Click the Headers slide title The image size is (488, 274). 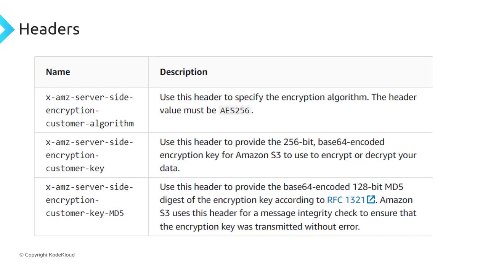tap(49, 29)
